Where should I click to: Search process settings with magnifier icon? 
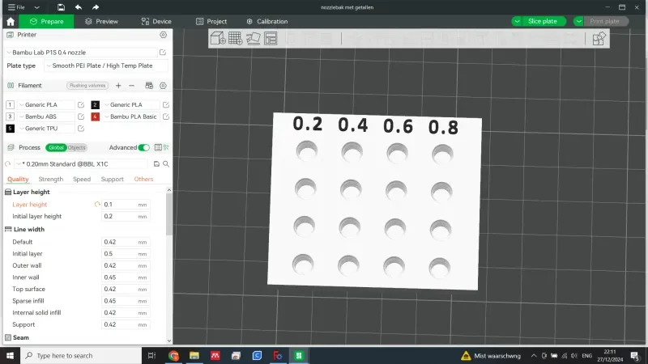[x=166, y=164]
